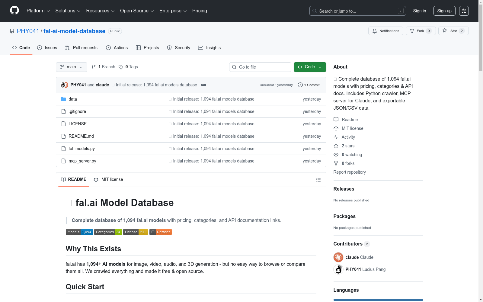483x302 pixels.
Task: Open the README outline icon
Action: pyautogui.click(x=318, y=180)
